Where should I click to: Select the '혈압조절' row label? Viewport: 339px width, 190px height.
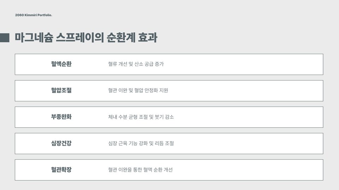coord(61,90)
